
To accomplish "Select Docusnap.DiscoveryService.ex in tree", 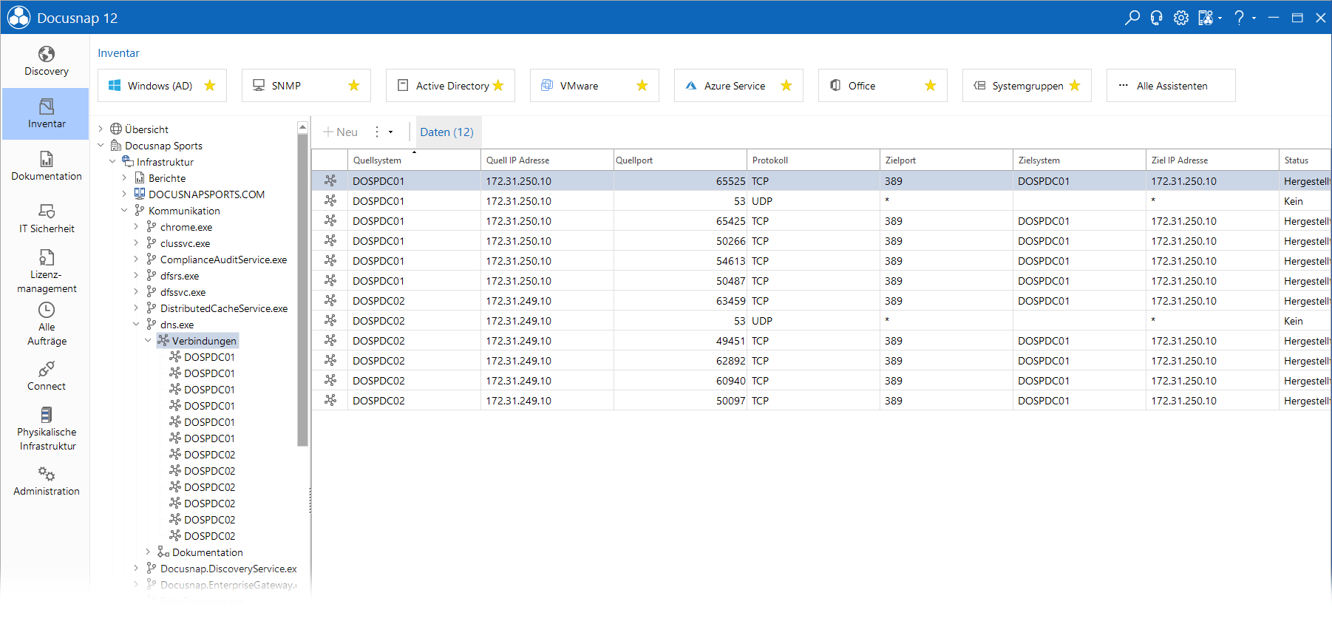I will pyautogui.click(x=228, y=569).
